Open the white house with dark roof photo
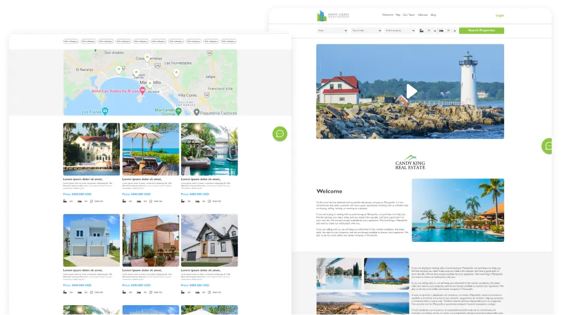This screenshot has height=315, width=561. [209, 240]
